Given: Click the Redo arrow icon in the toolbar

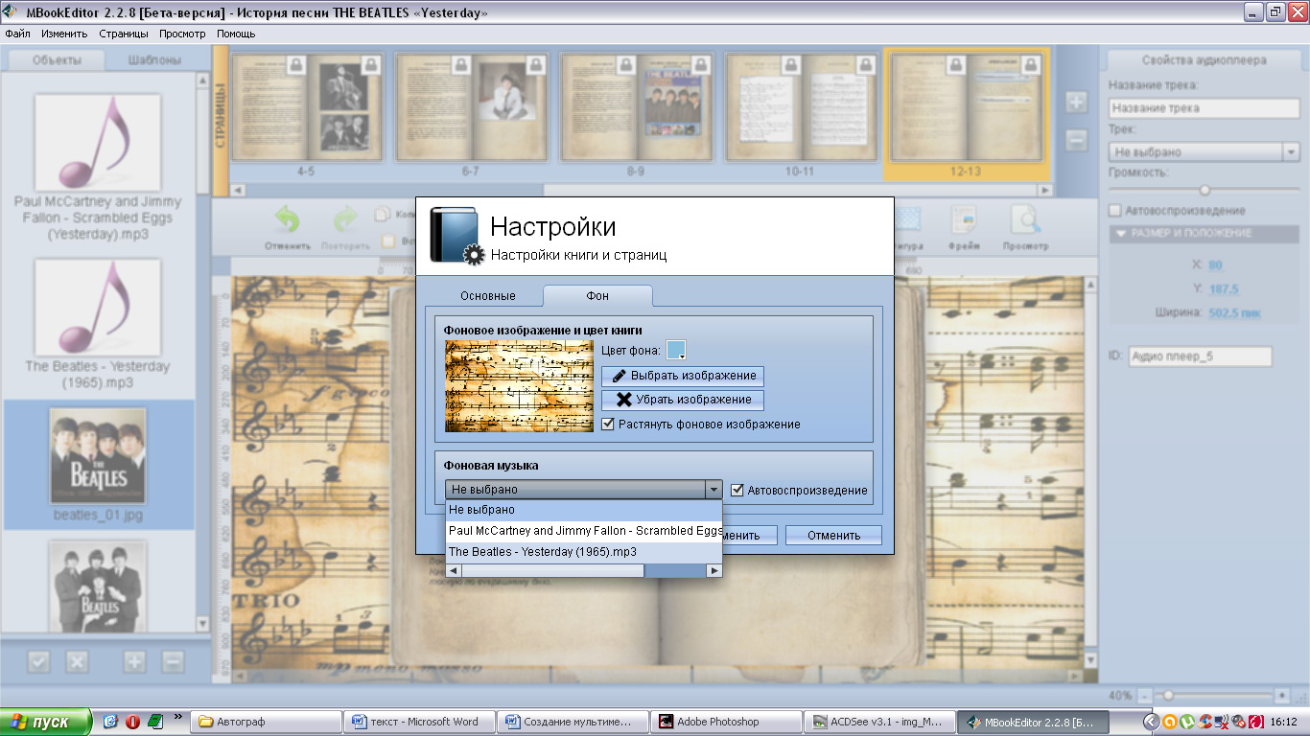Looking at the screenshot, I should click(345, 220).
